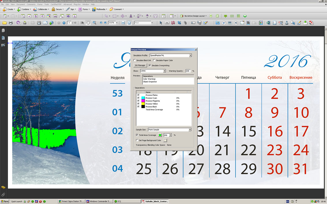327x204 pixels.
Task: Click the Page Background Color swatch
Action: (165, 140)
